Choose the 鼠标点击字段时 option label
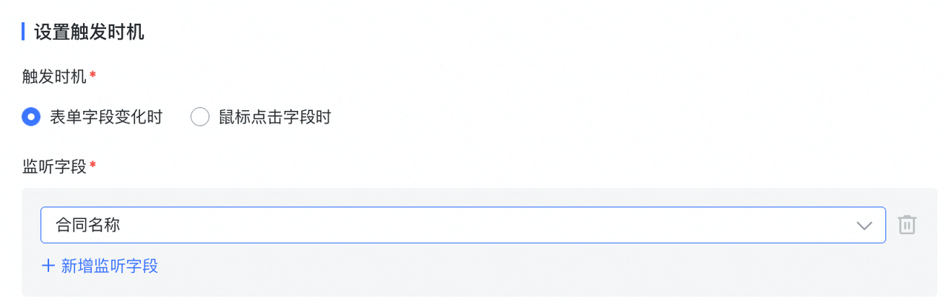 pos(274,117)
